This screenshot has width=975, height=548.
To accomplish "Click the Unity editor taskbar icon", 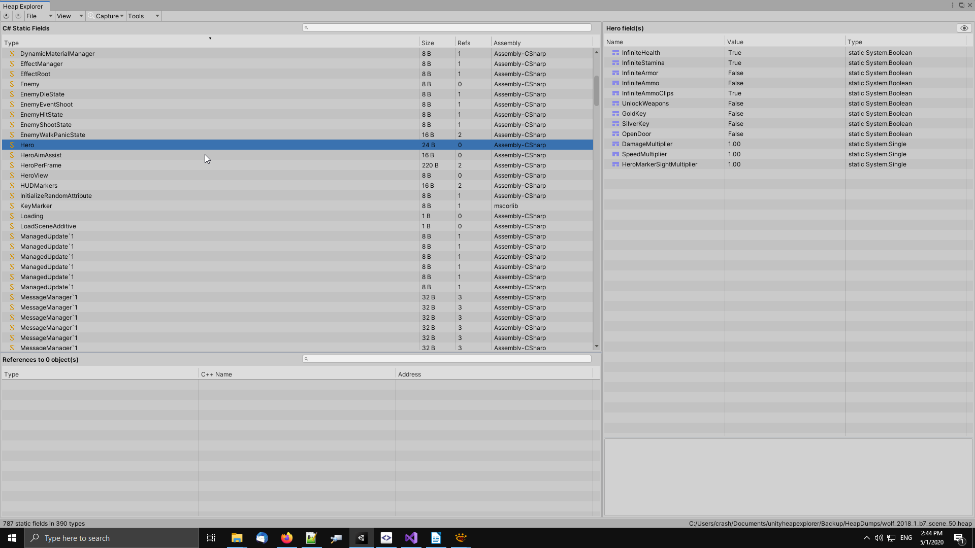I will (x=362, y=538).
